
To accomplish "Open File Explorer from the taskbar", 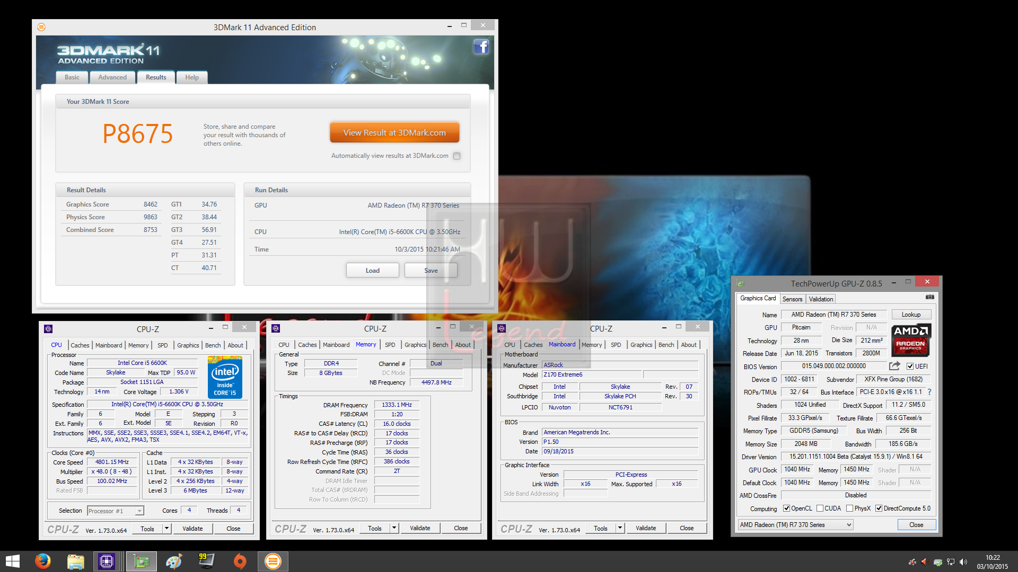I will click(75, 561).
